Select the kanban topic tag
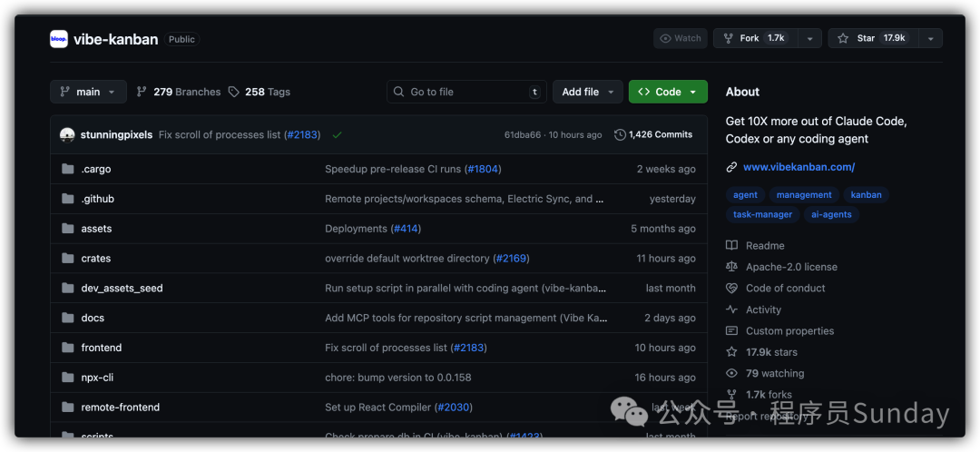 pyautogui.click(x=867, y=195)
